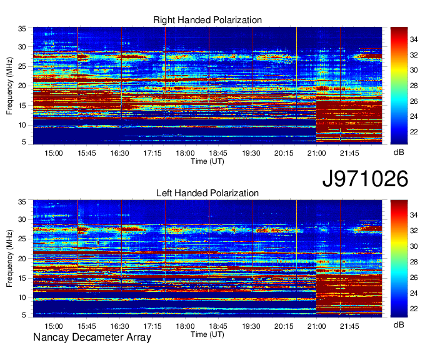Screen dimensions: 425x345
Task: Click the 21:45 tick on Left Handed plot
Action: tap(349, 326)
